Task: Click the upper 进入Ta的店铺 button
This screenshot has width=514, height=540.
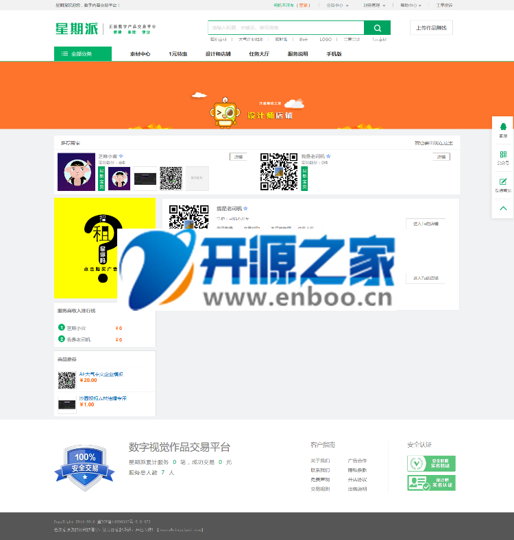Action: click(x=426, y=224)
